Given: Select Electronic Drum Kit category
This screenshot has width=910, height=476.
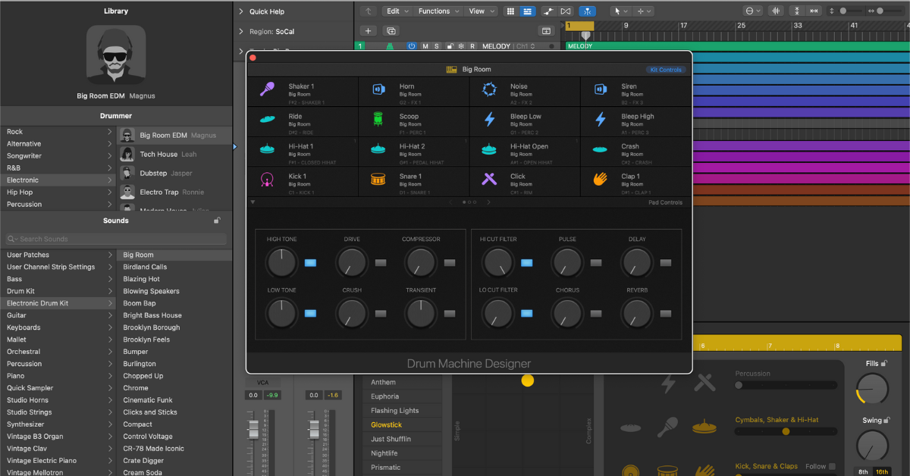Looking at the screenshot, I should (x=38, y=303).
